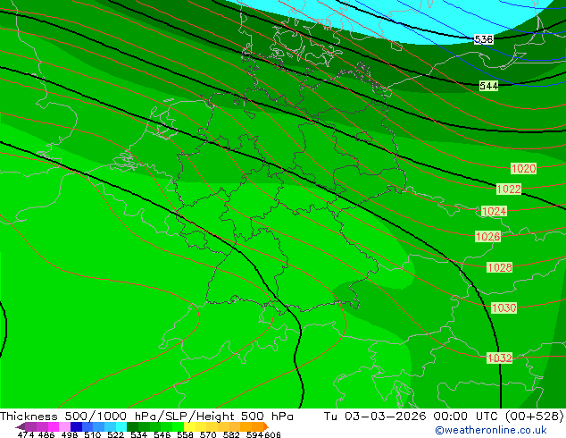Click the 536 height contour label
Viewport: 566px width, 438px height.
point(484,39)
